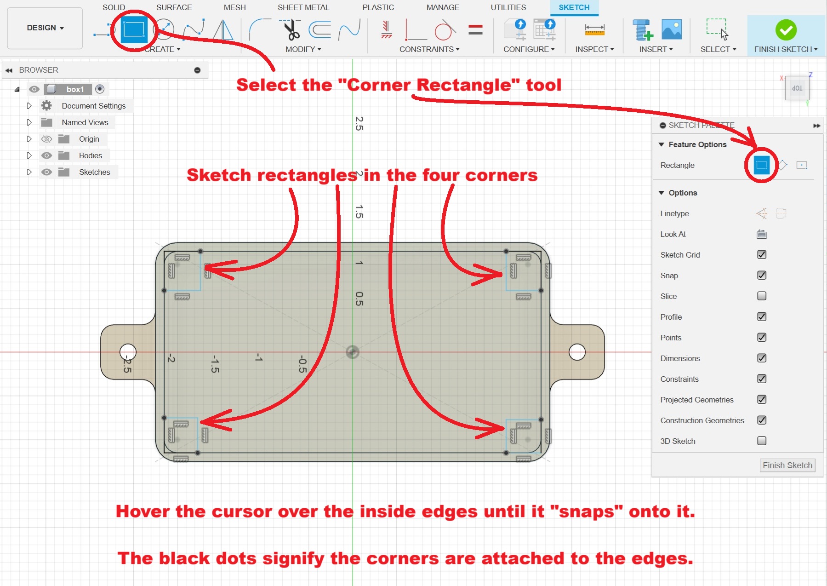Choose Center Rectangle in Sketch Palette
Image resolution: width=827 pixels, height=586 pixels.
pos(802,165)
